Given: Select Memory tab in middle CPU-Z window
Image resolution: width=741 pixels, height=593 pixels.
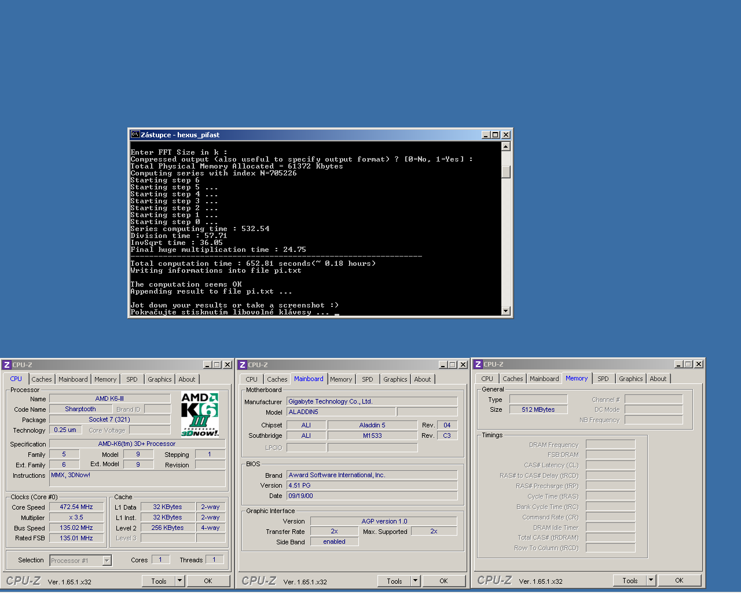Looking at the screenshot, I should 341,379.
